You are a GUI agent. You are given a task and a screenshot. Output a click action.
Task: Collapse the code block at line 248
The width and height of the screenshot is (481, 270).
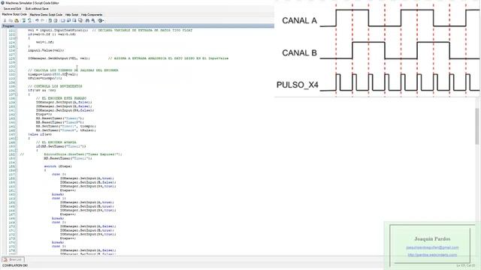[17, 138]
